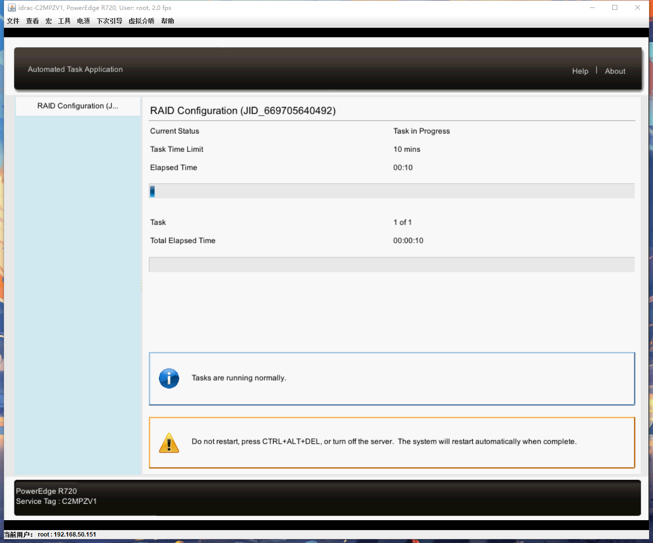The image size is (653, 543).
Task: Click the yellow warning triangle icon
Action: (169, 442)
